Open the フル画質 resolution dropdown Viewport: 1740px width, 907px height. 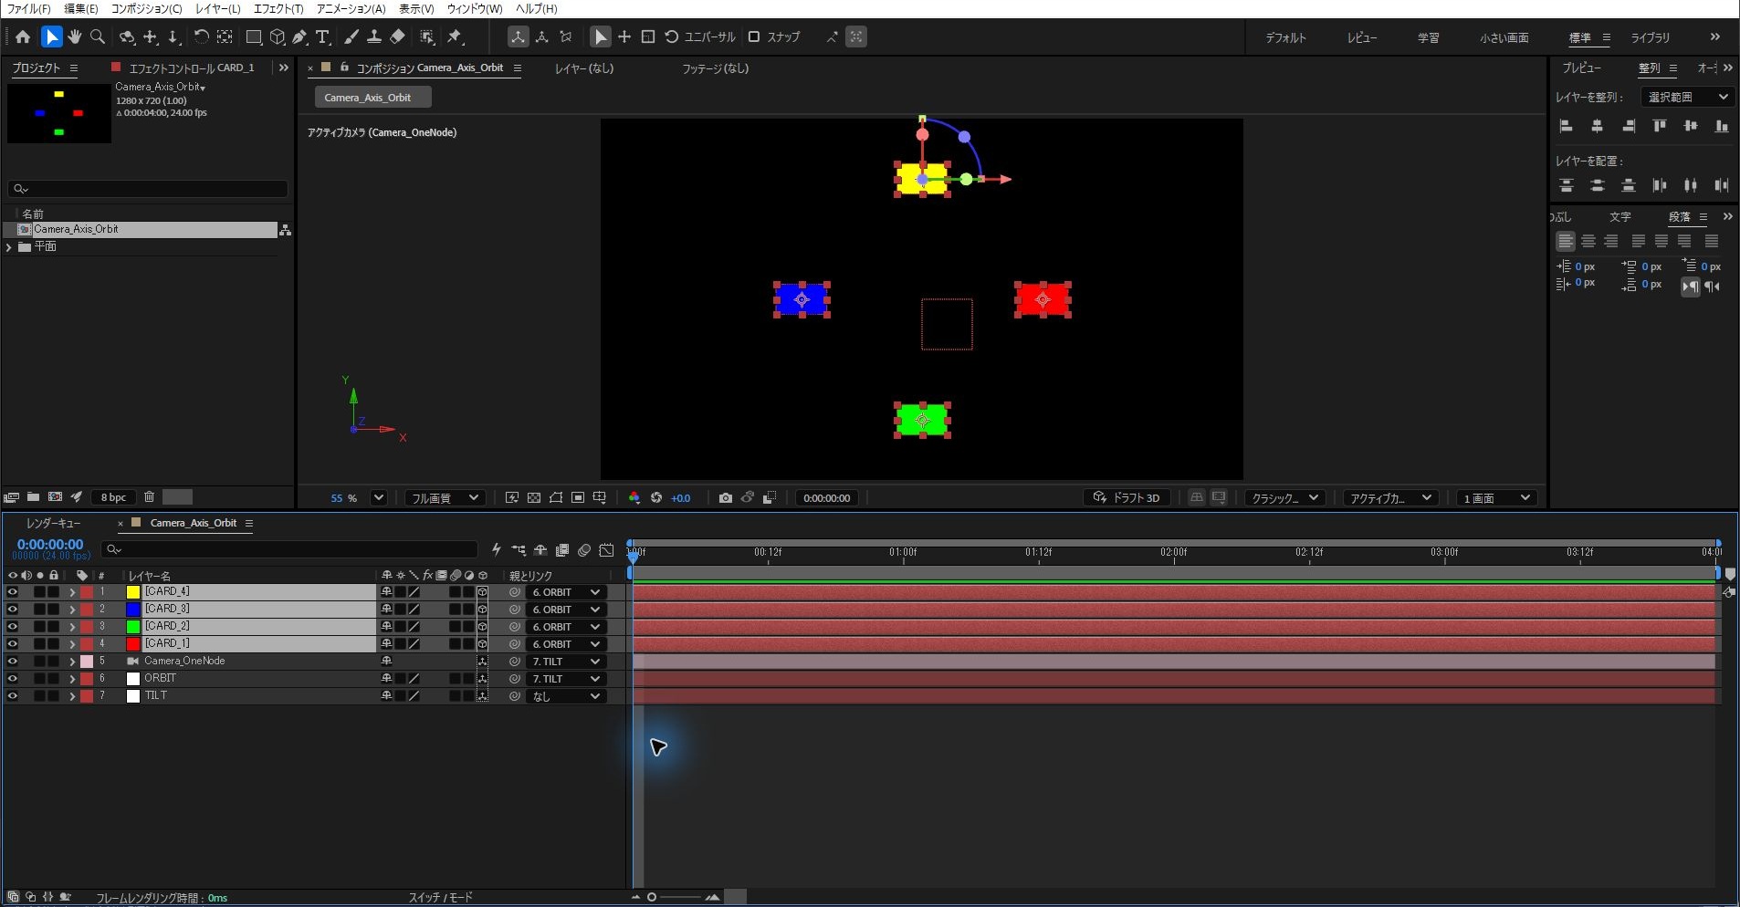[445, 498]
